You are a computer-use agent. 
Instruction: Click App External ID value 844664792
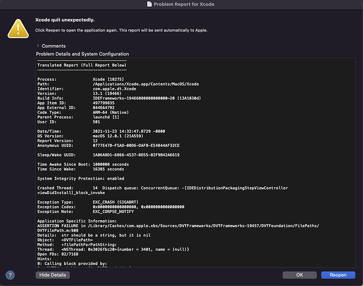pyautogui.click(x=104, y=108)
